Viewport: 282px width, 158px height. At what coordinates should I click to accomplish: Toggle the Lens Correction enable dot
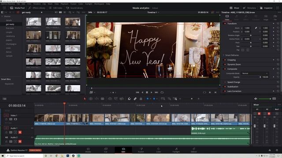pyautogui.click(x=225, y=91)
